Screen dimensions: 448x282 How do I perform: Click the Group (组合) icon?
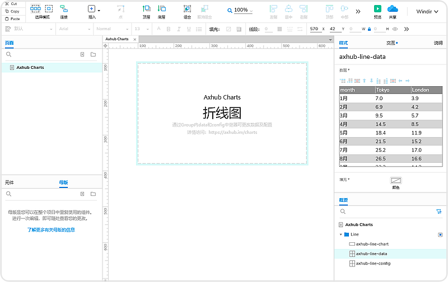click(187, 9)
